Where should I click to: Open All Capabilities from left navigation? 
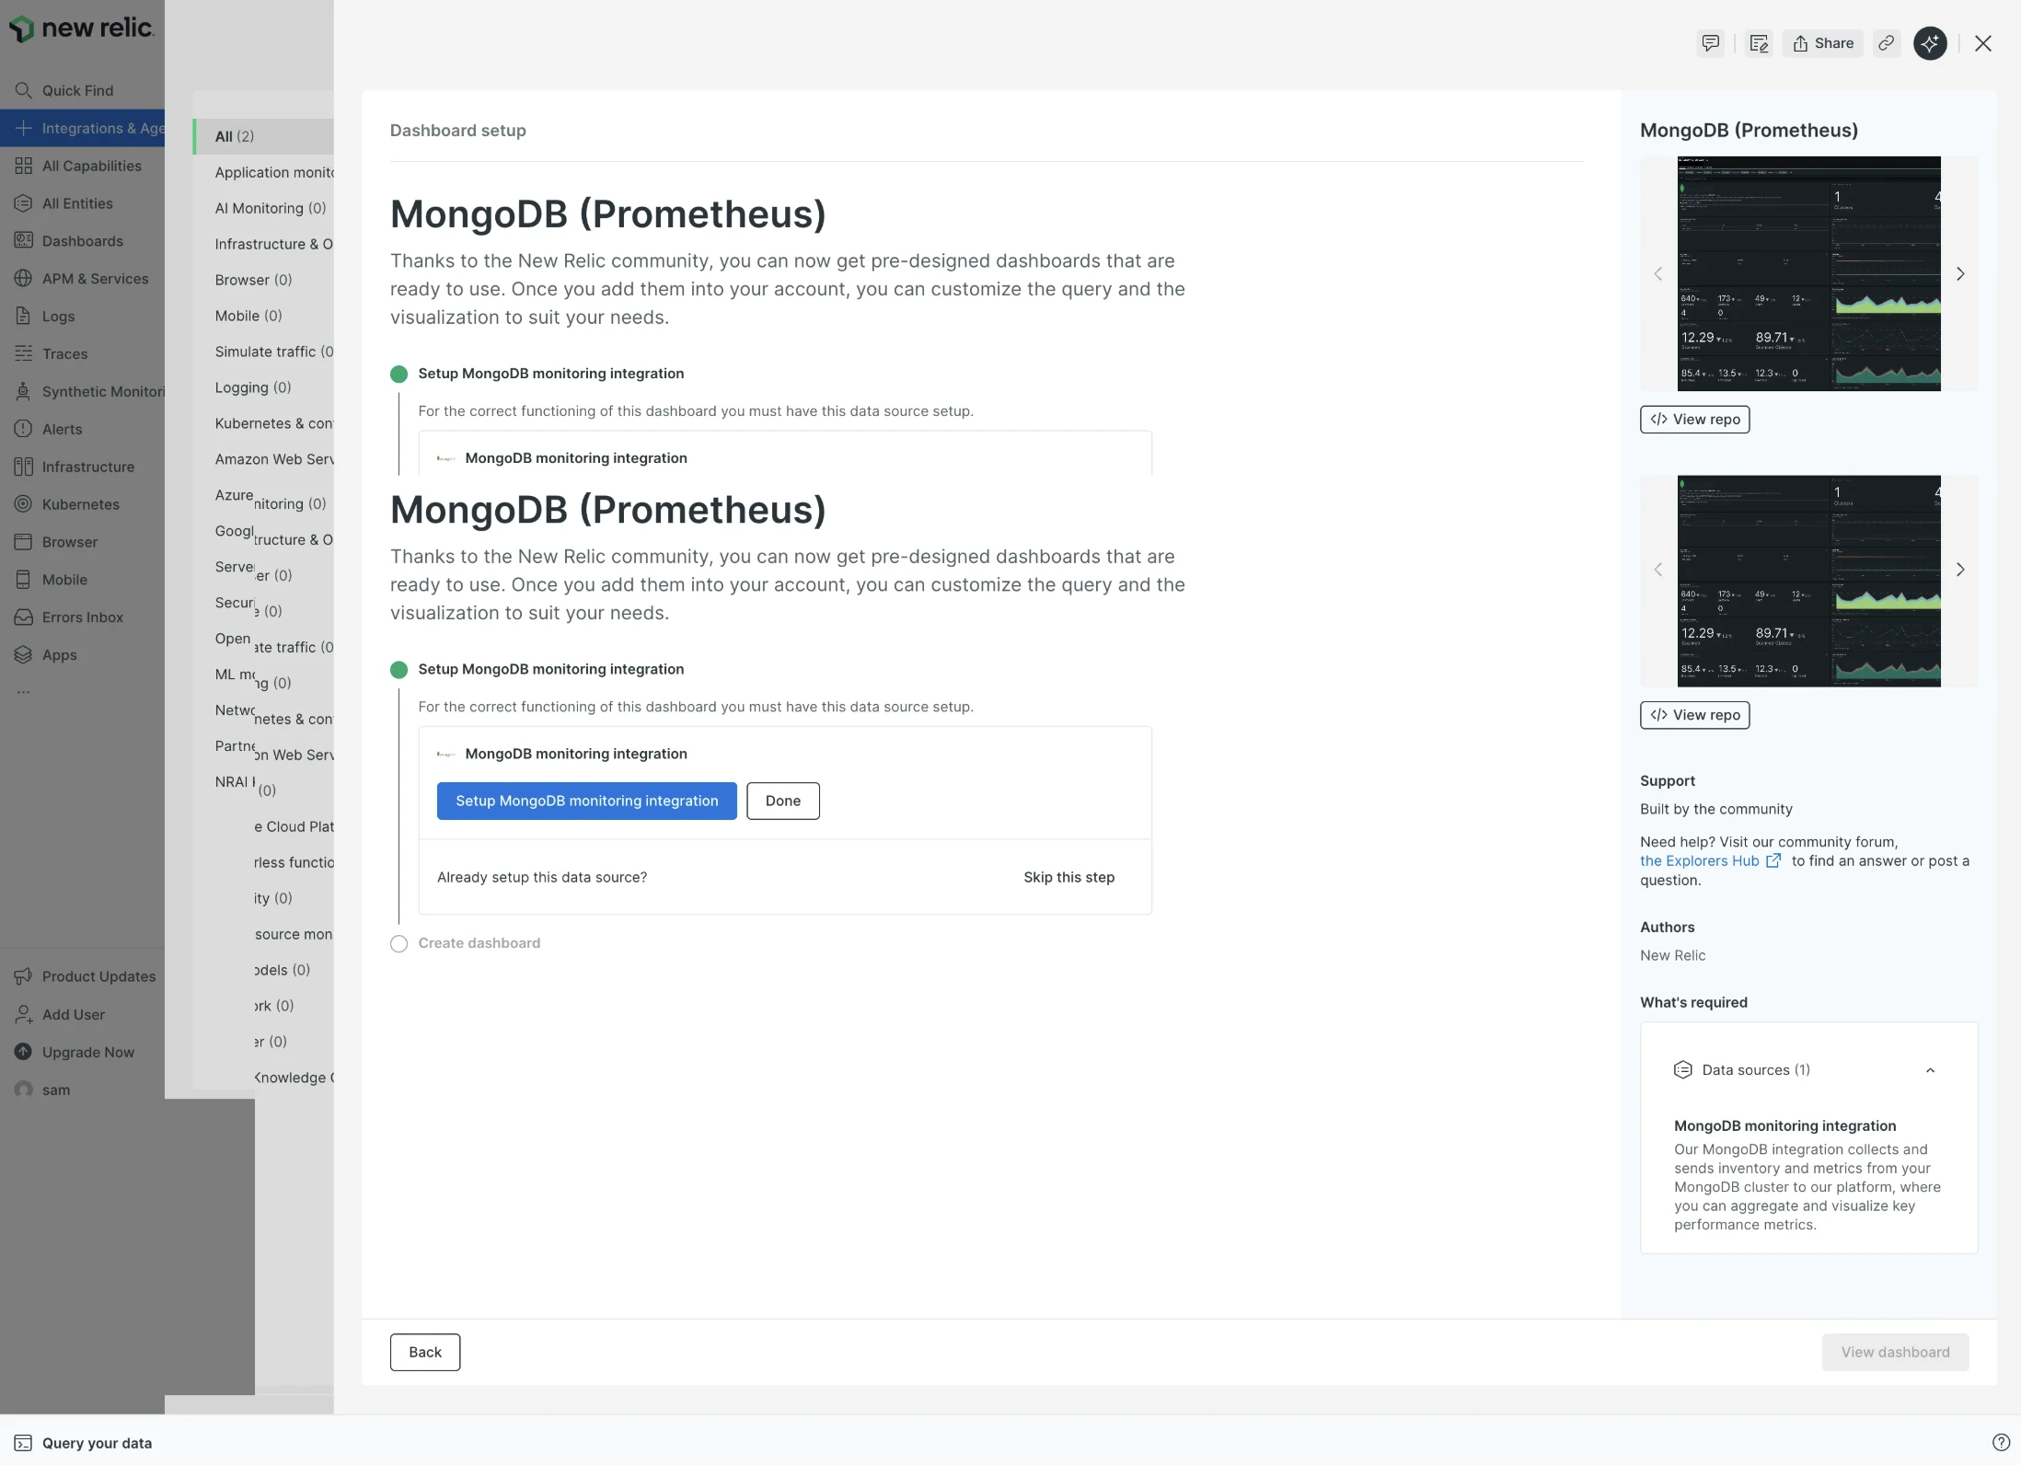[x=78, y=166]
